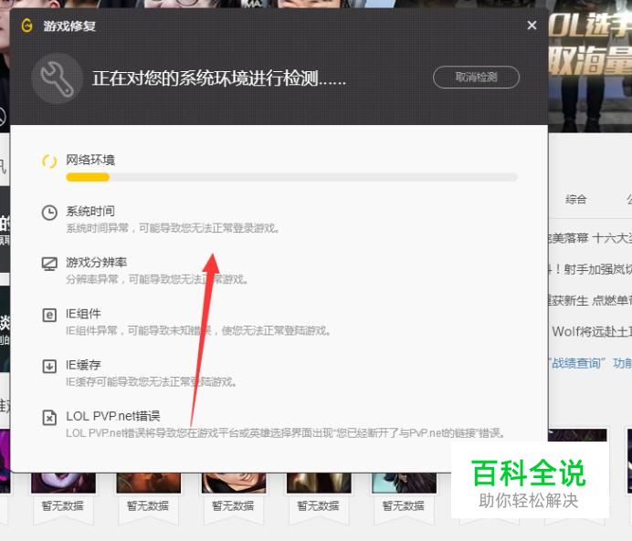This screenshot has width=632, height=541.
Task: Click the 系统时间异常 description text
Action: click(173, 228)
